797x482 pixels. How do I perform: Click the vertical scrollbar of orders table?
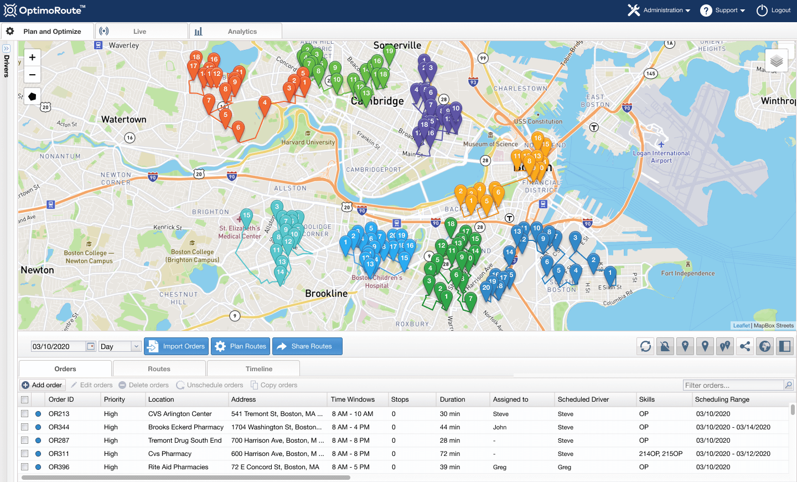(793, 410)
